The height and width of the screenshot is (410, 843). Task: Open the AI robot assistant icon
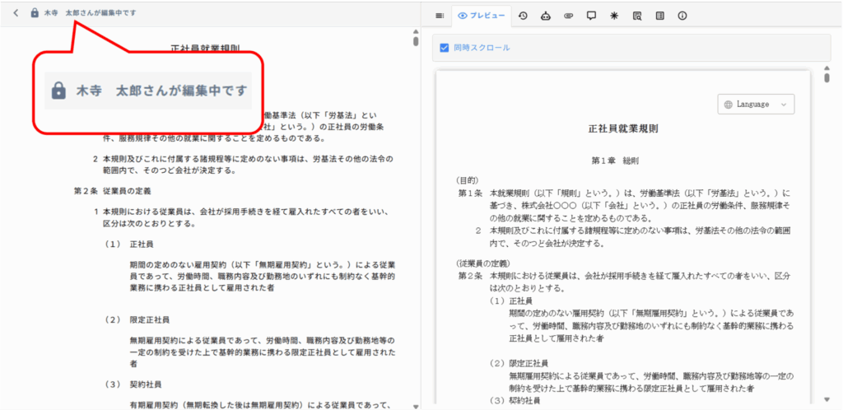545,15
